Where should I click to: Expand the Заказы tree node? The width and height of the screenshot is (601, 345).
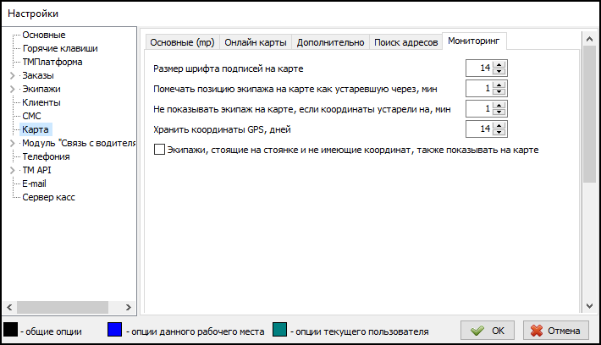click(12, 75)
